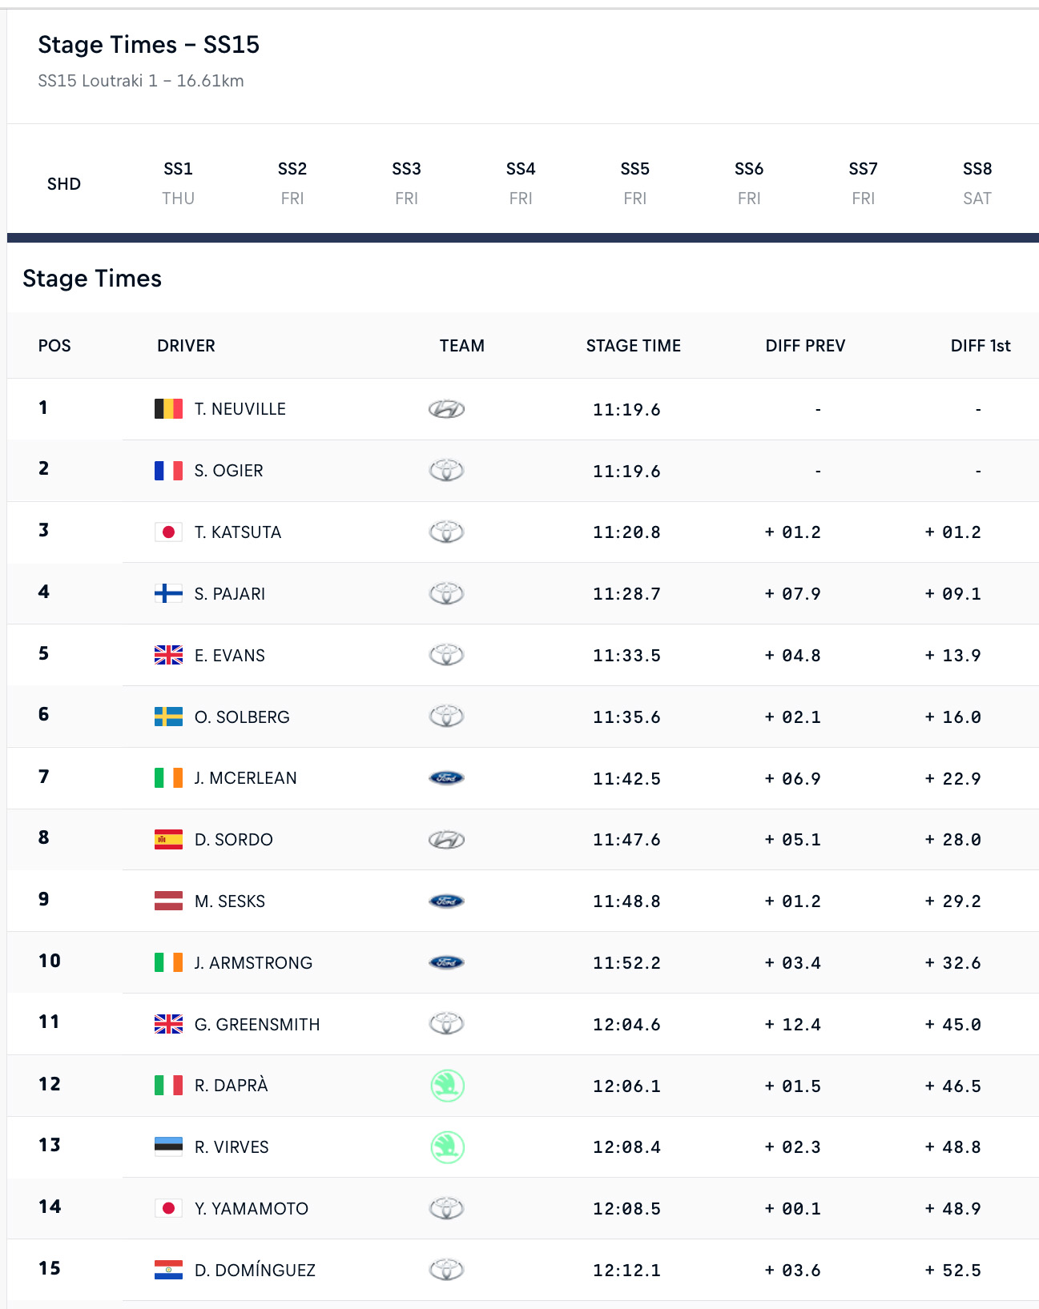Click the Paraguayan flag next to D. Domínguez
Screen dimensions: 1039x1309
(168, 1270)
